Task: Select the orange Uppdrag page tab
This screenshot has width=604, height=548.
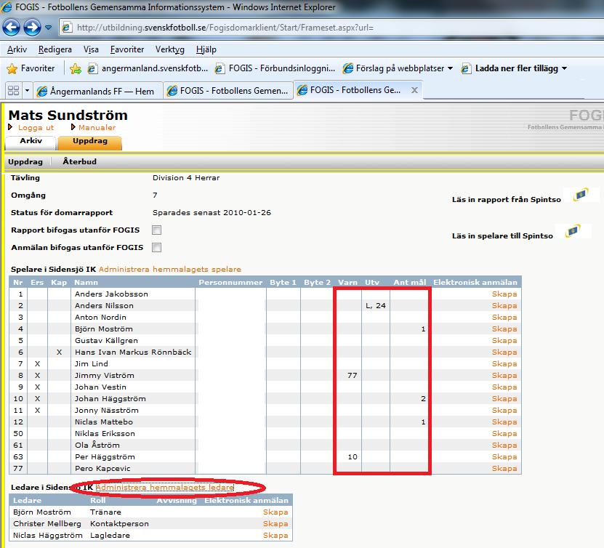Action: point(89,142)
